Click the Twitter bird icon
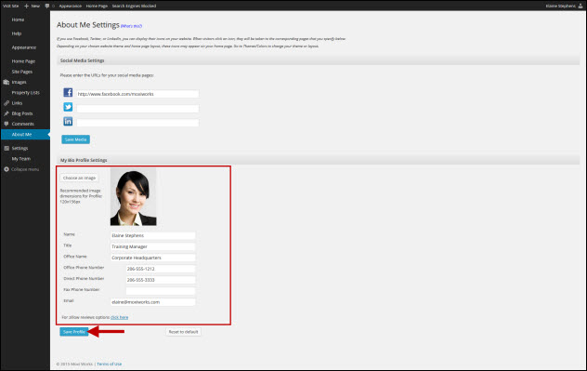587x371 pixels. [68, 107]
